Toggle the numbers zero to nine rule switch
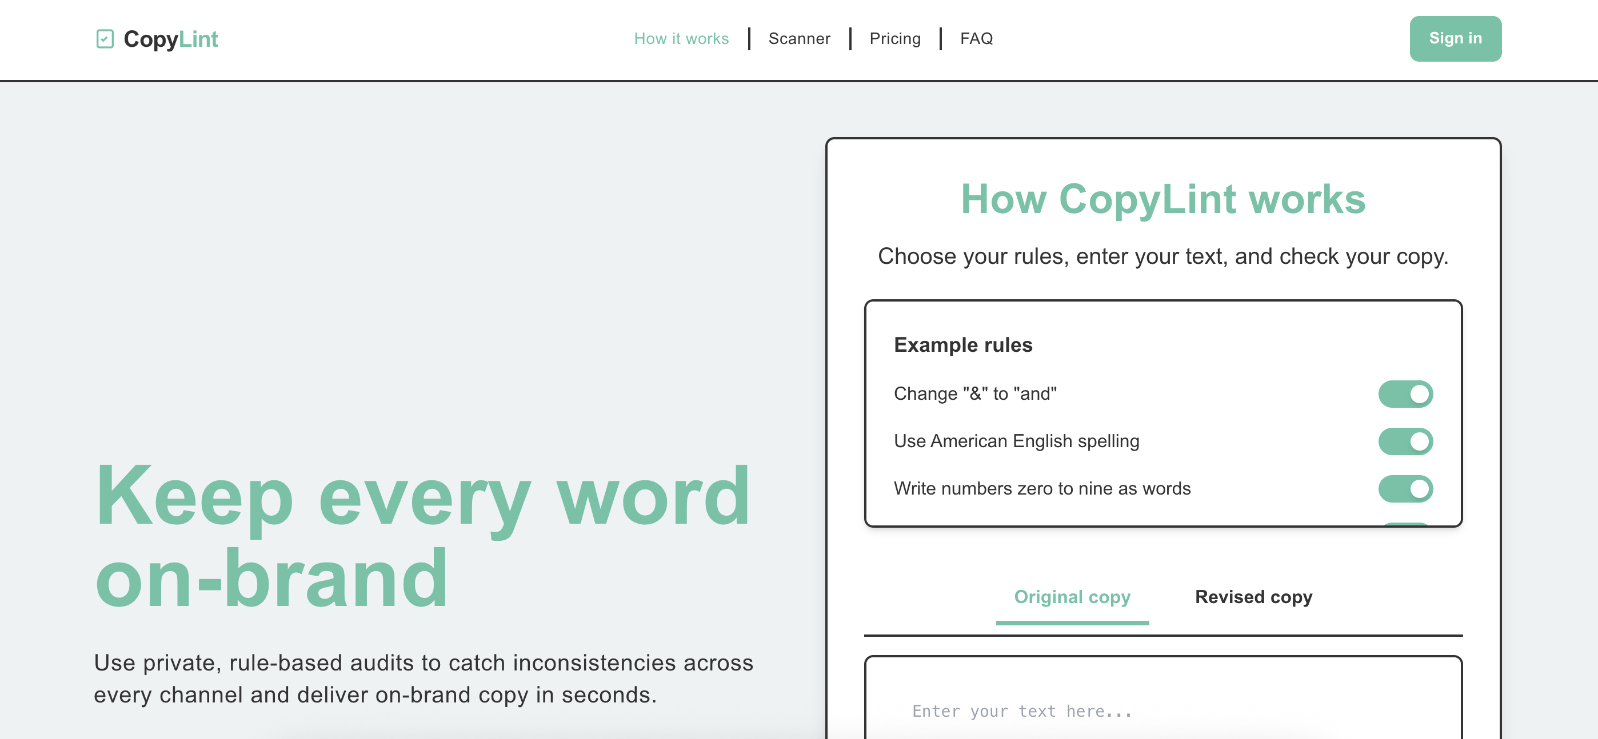Image resolution: width=1598 pixels, height=739 pixels. (1405, 488)
